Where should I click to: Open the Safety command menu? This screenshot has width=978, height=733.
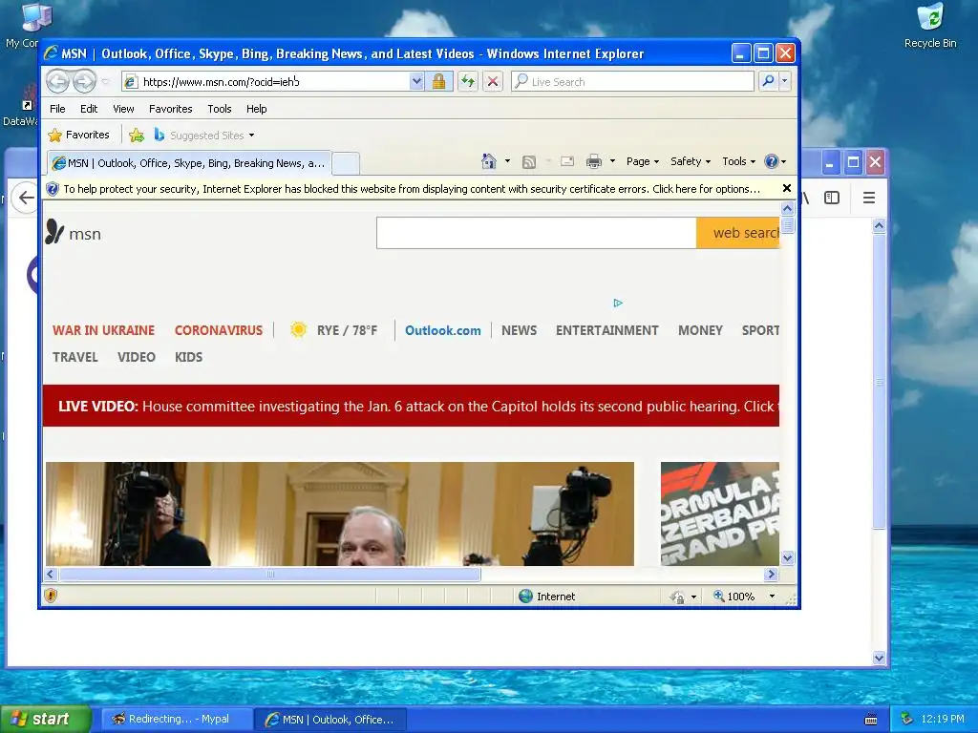pos(690,161)
